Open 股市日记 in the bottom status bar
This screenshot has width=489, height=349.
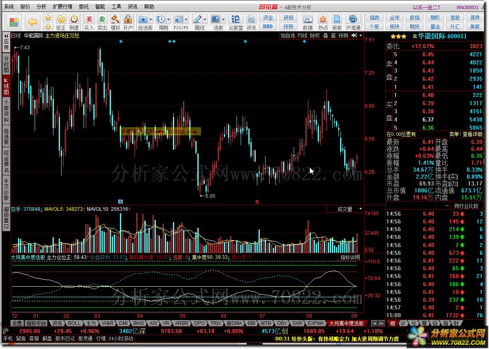click(65, 338)
